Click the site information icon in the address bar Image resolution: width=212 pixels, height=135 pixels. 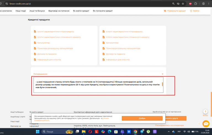7,4
